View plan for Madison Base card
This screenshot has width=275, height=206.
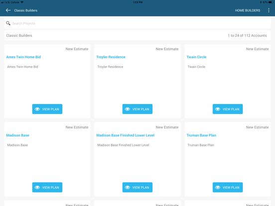[x=47, y=187]
